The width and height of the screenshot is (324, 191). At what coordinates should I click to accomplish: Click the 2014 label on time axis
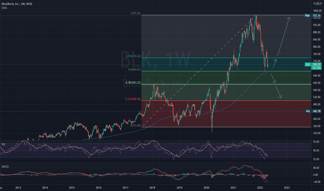[x=45, y=188]
